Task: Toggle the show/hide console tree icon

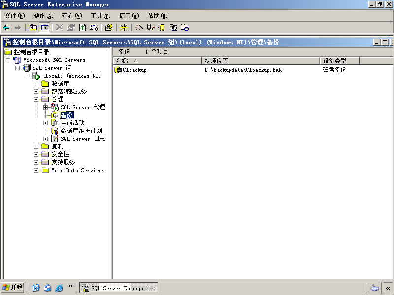Action: pos(45,28)
